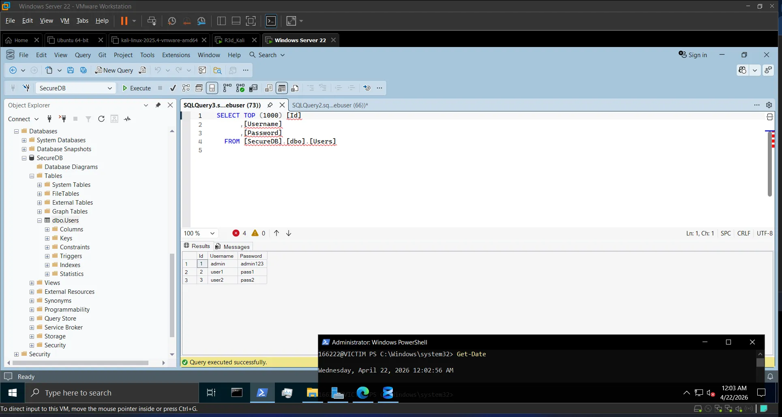Toggle Include Client Statistics icon
The height and width of the screenshot is (417, 782).
tap(253, 88)
